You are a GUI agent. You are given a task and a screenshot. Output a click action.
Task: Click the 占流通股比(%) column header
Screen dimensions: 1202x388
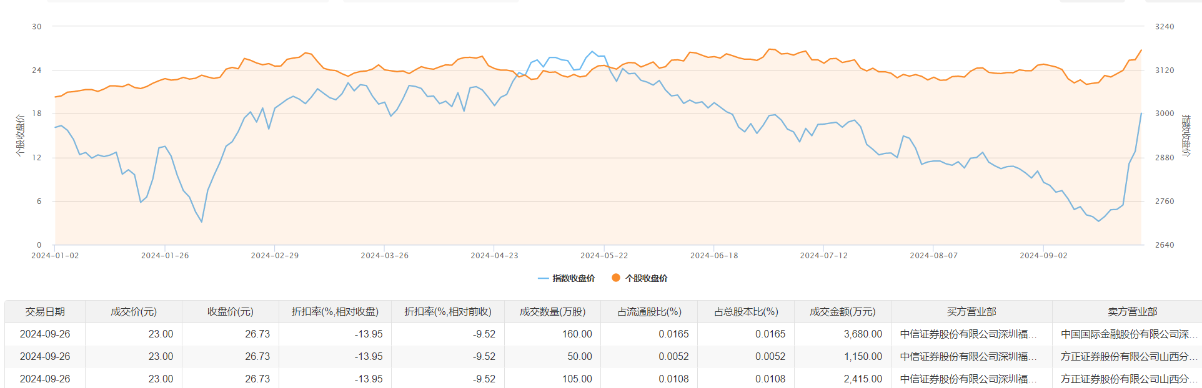649,312
